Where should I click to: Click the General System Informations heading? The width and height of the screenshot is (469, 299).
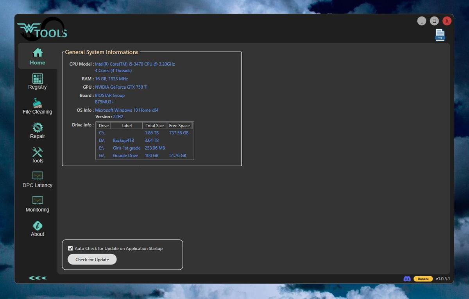[102, 52]
